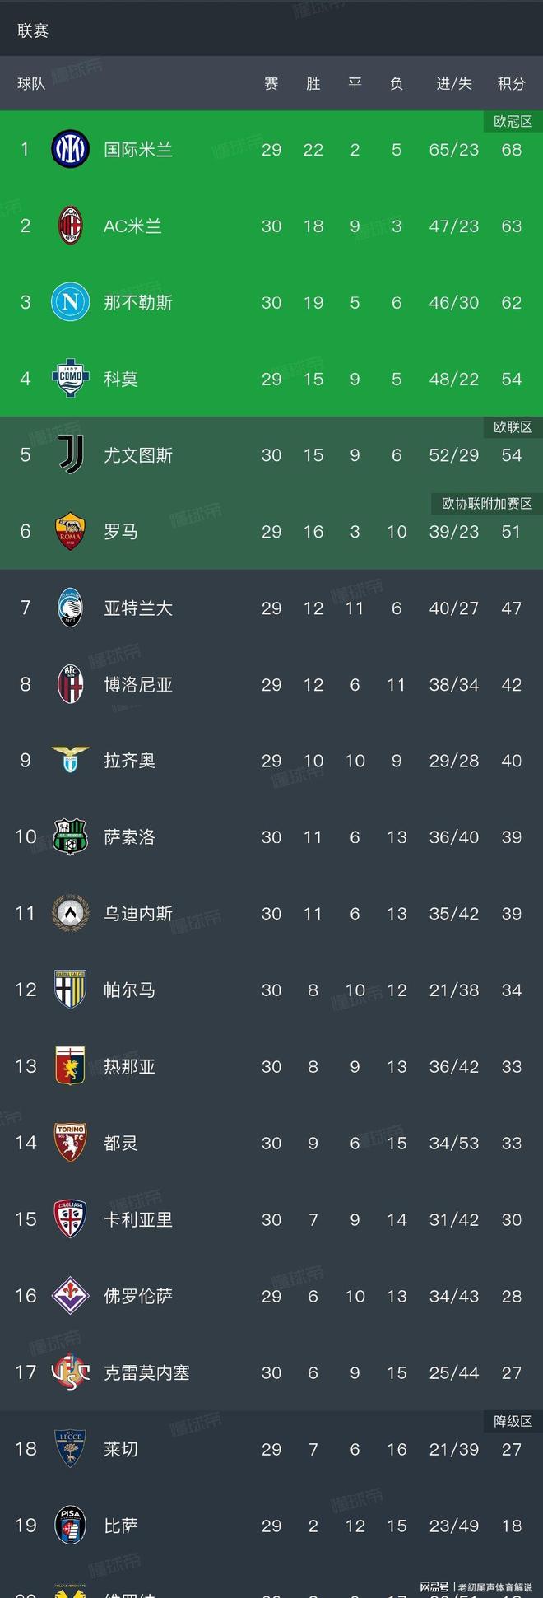Viewport: 543px width, 1598px height.
Task: Click the AC Milan club crest
Action: (70, 226)
